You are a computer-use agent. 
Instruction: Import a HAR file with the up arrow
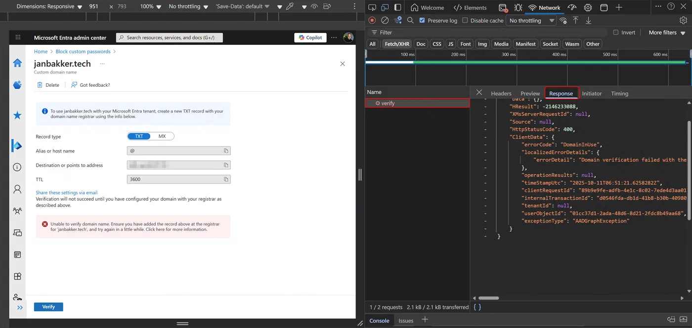click(576, 20)
